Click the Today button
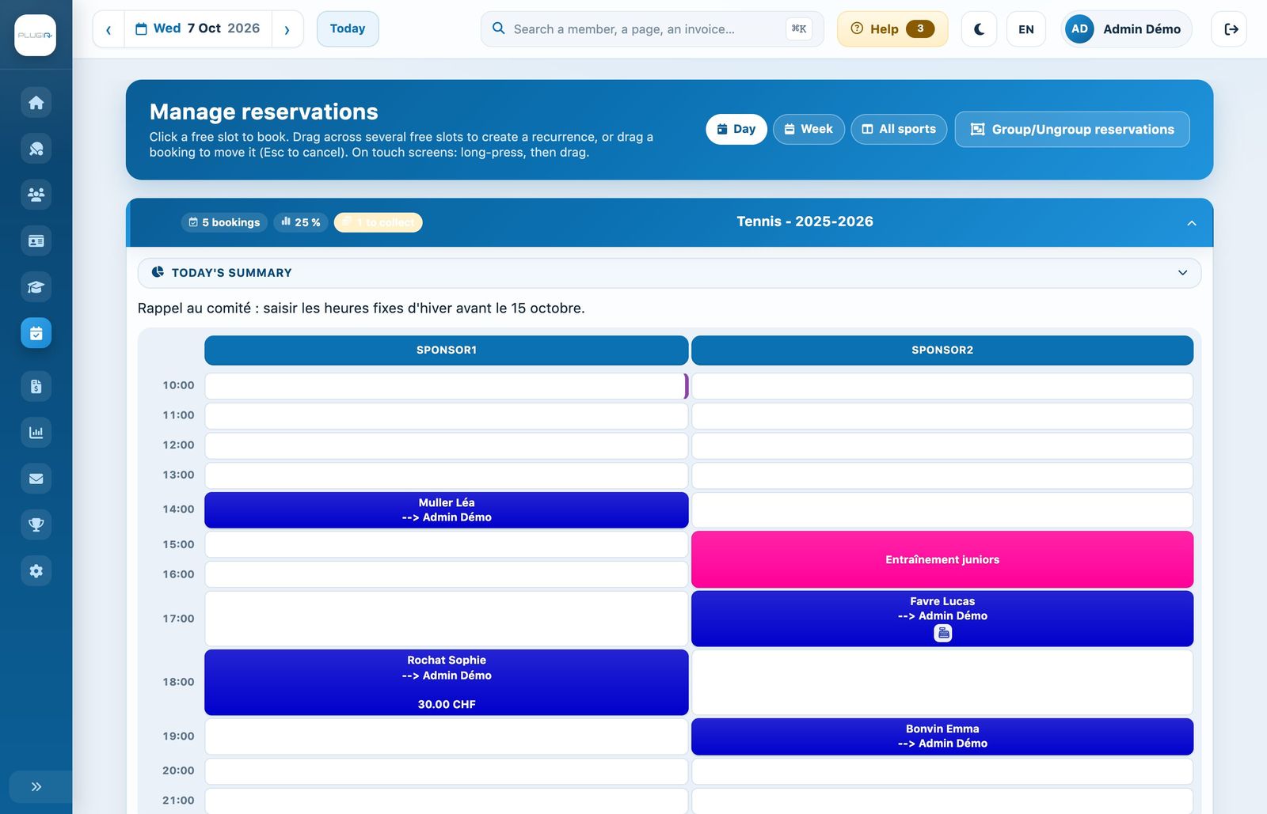The width and height of the screenshot is (1267, 814). click(348, 29)
